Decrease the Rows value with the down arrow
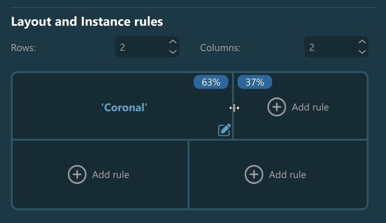 click(173, 52)
